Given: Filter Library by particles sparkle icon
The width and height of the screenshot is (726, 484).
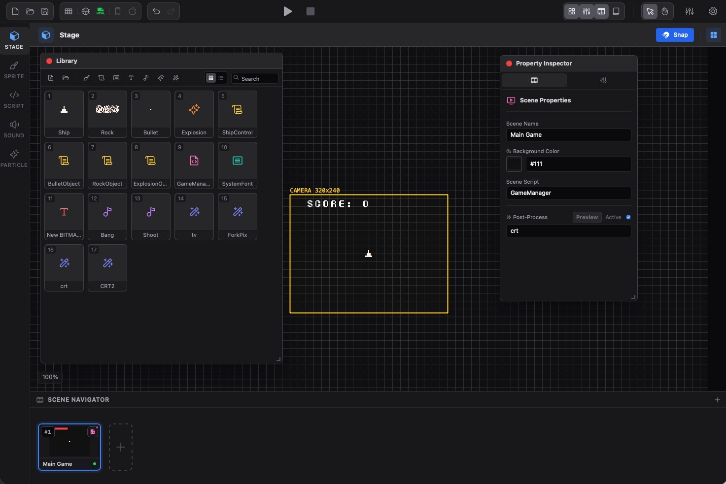Looking at the screenshot, I should [x=161, y=78].
